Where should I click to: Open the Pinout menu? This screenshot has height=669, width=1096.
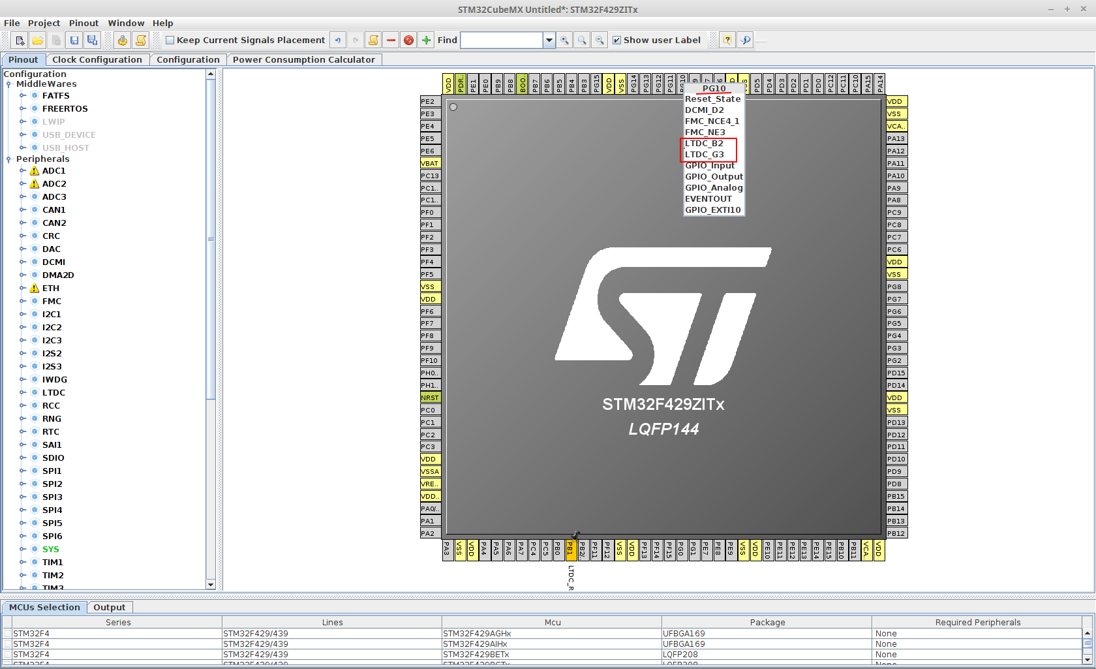coord(84,23)
